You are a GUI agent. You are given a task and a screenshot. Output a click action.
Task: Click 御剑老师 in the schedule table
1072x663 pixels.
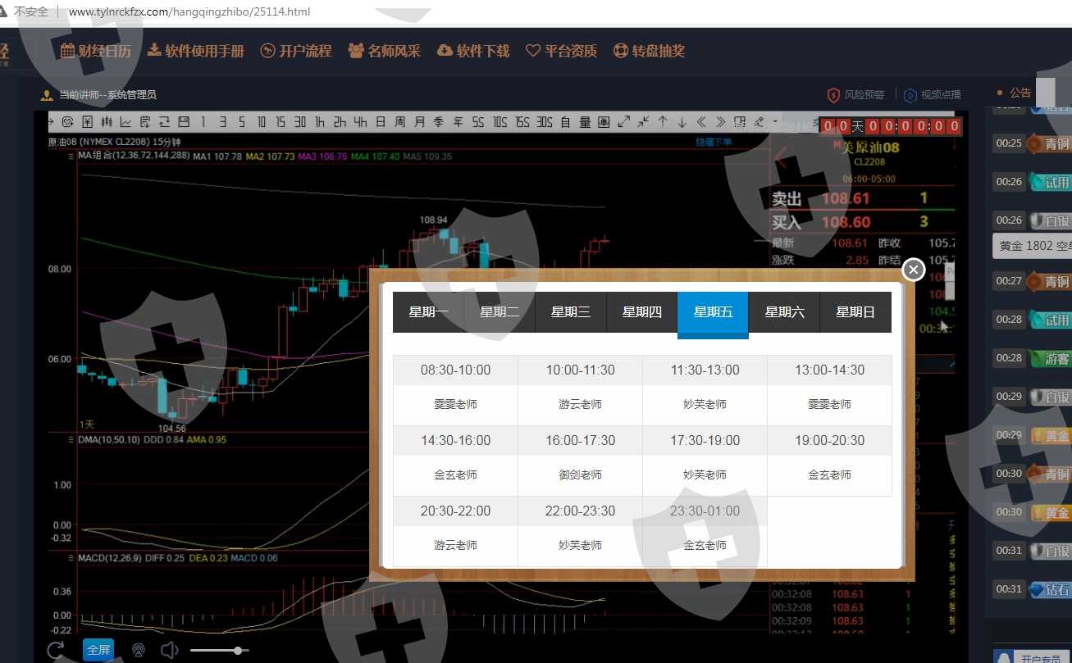pos(580,475)
